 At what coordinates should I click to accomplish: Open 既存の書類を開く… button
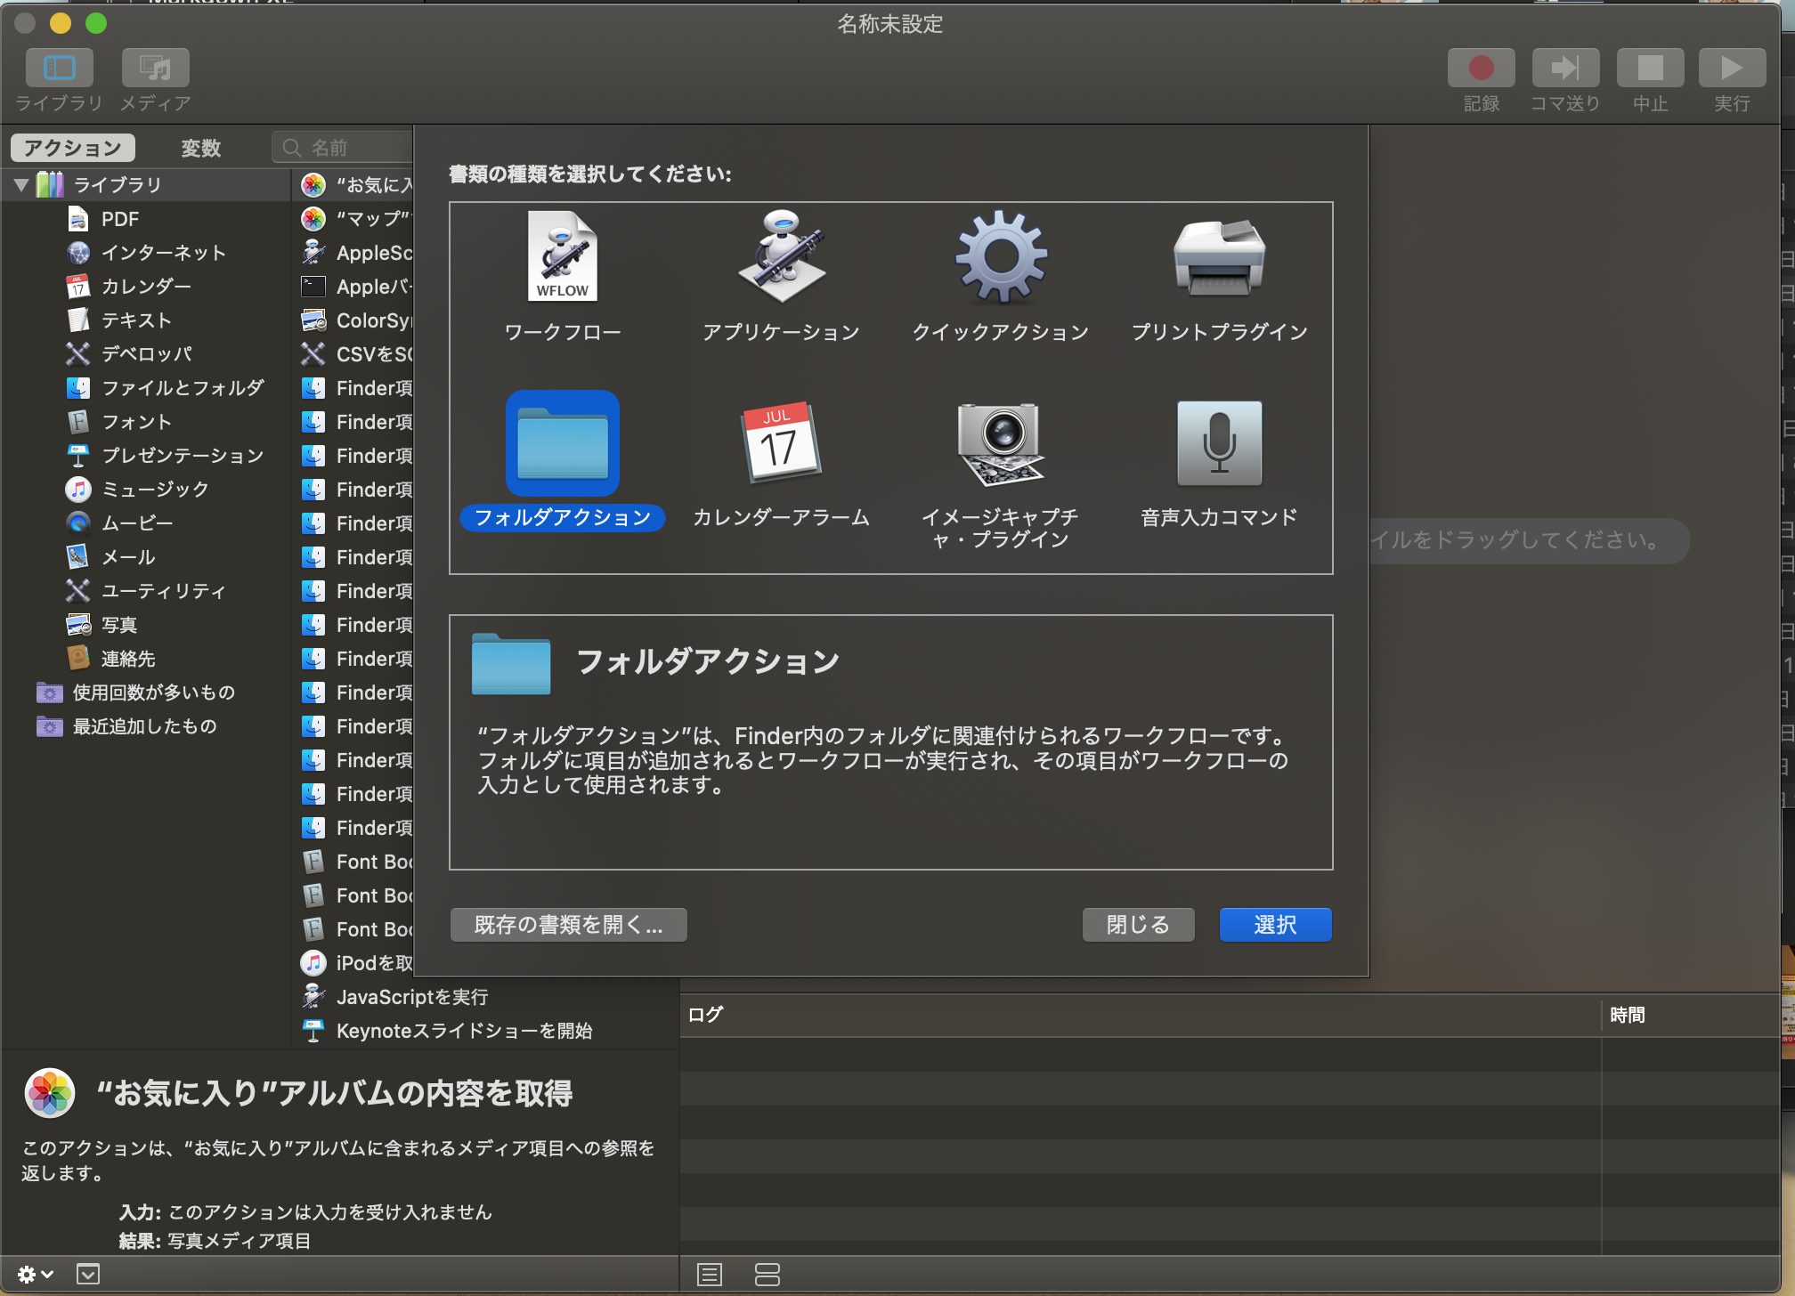(568, 925)
